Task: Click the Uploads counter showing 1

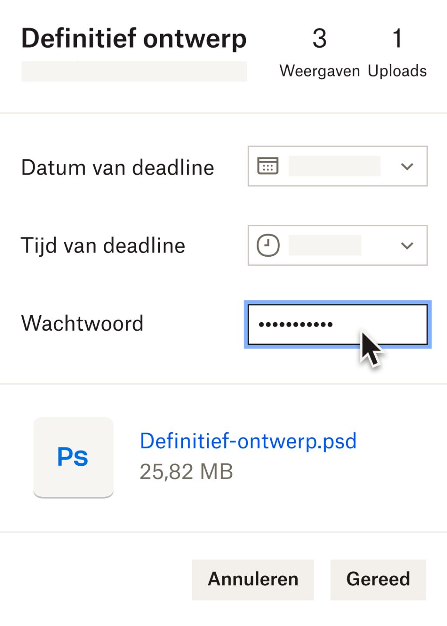Action: 397,40
